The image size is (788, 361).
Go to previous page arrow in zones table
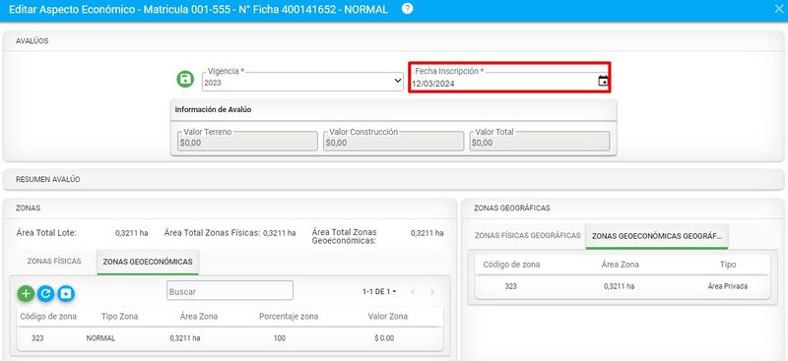413,292
